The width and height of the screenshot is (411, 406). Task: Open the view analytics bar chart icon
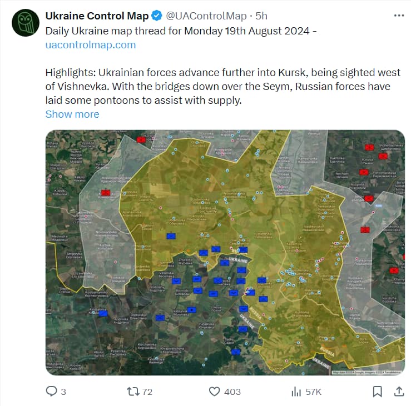296,392
